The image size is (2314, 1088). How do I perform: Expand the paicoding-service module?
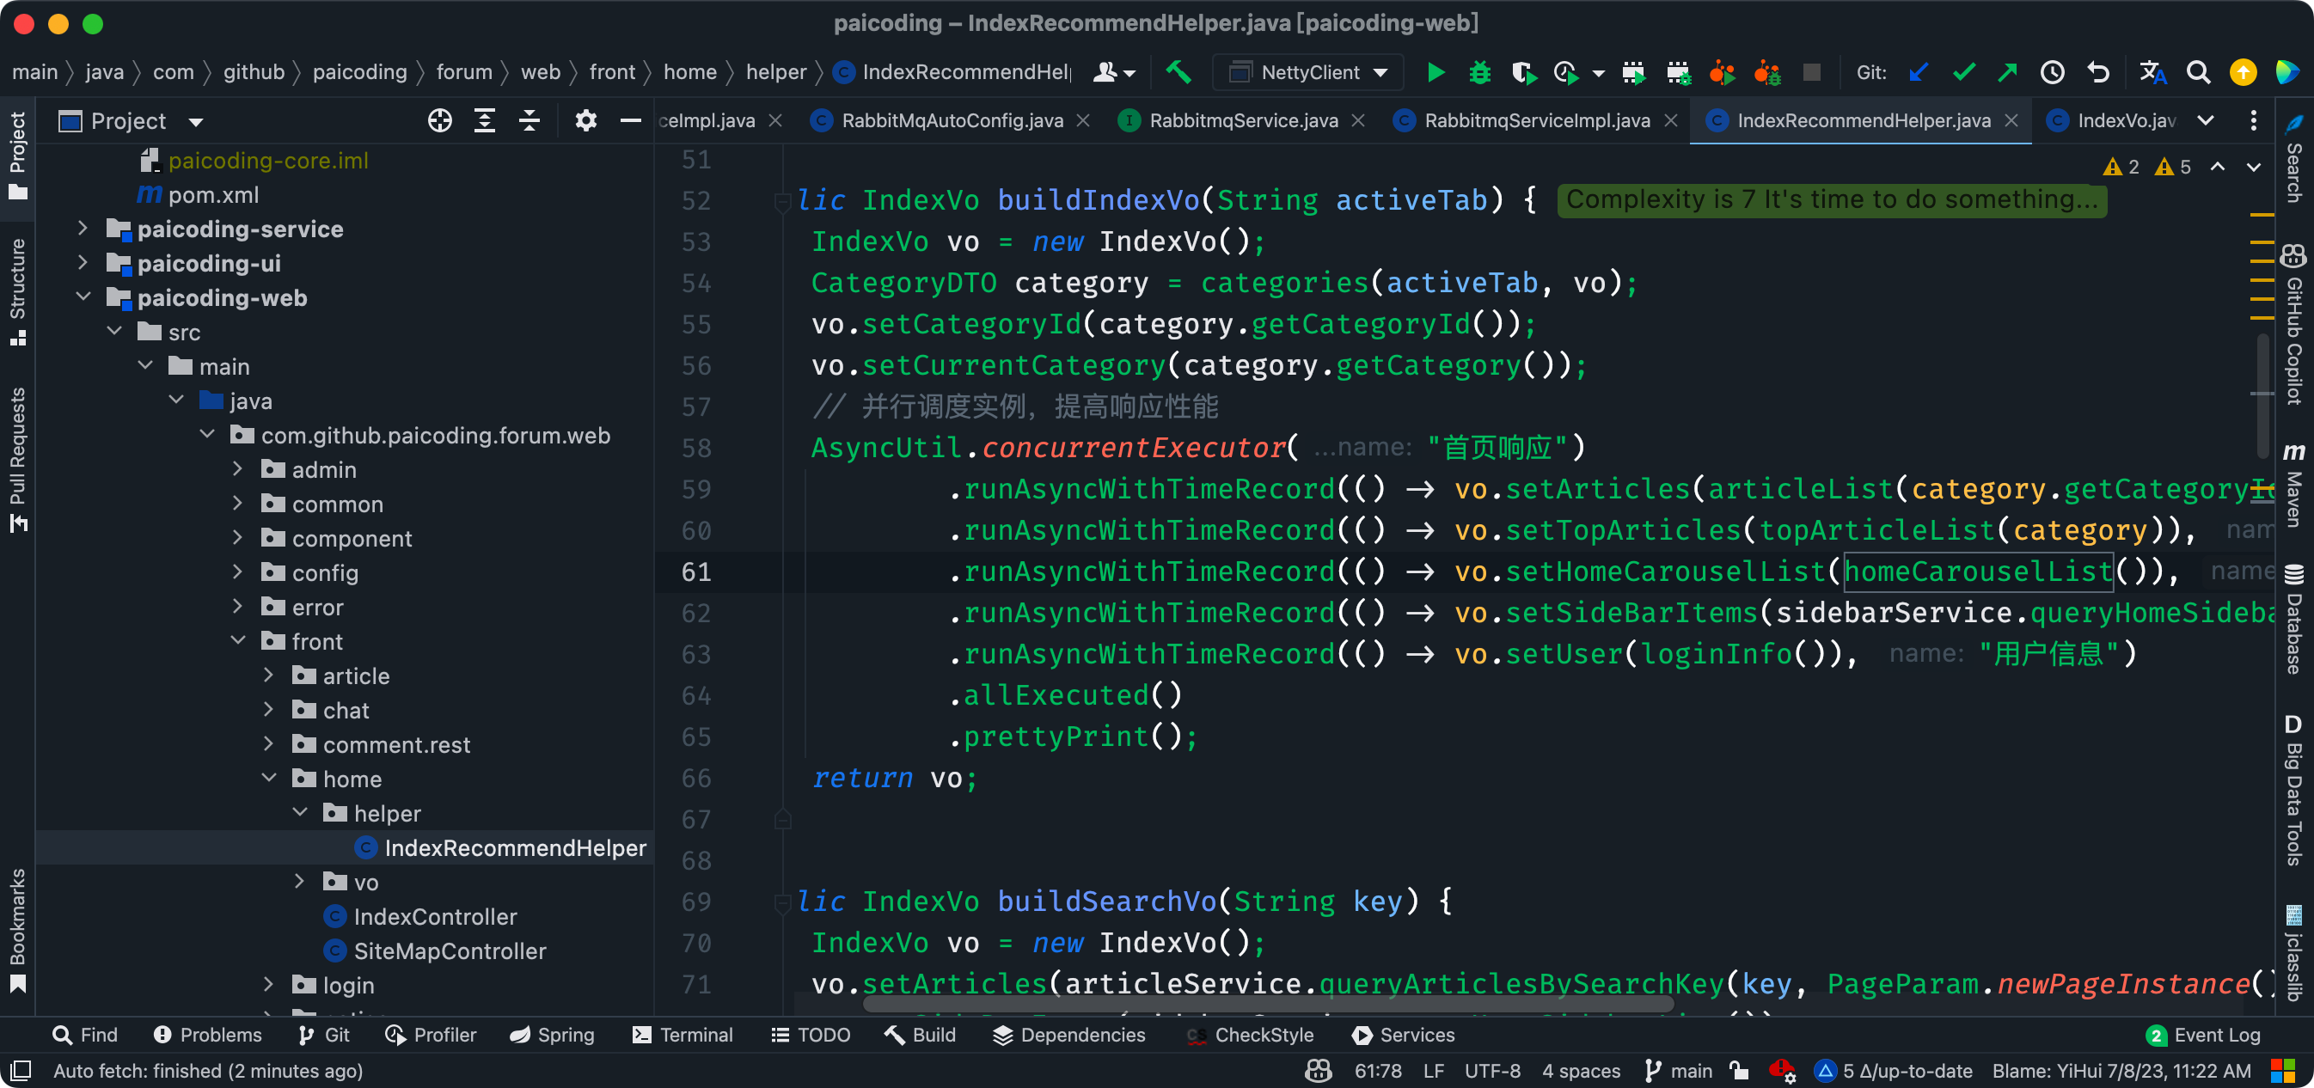point(83,229)
